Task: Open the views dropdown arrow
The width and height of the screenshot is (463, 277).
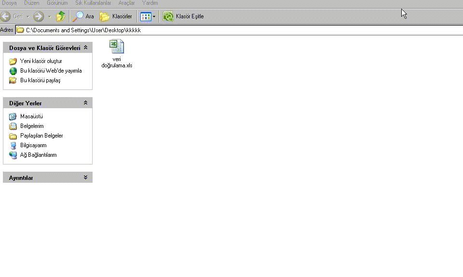Action: click(154, 17)
